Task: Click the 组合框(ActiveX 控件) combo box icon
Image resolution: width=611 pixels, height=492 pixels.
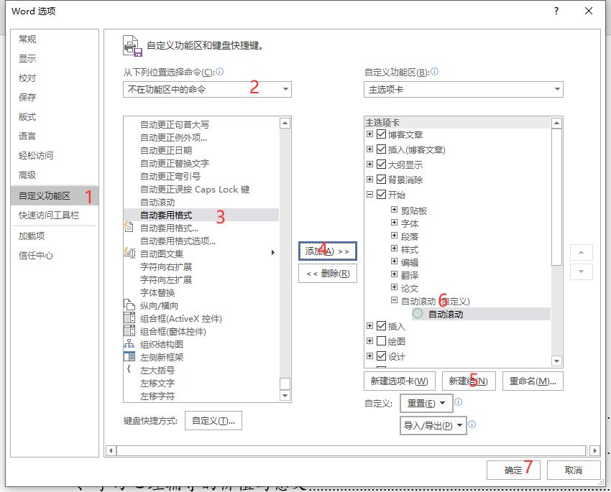Action: pyautogui.click(x=130, y=318)
